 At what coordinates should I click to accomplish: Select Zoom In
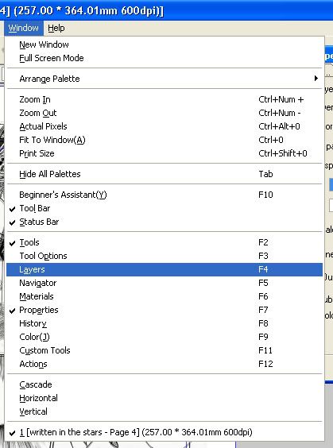[165, 99]
